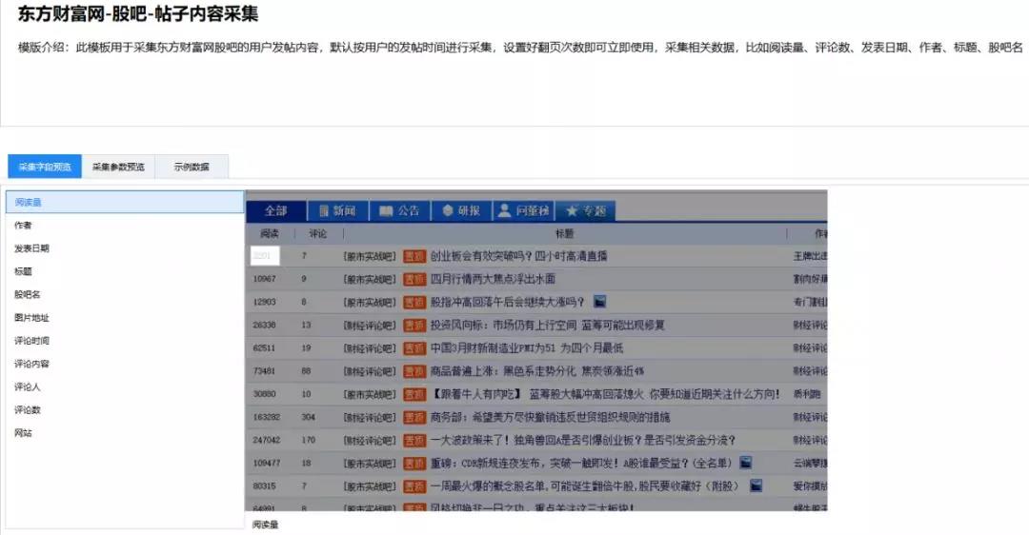Click the 阅读量 caption below the preview
The height and width of the screenshot is (535, 1029).
click(x=265, y=525)
